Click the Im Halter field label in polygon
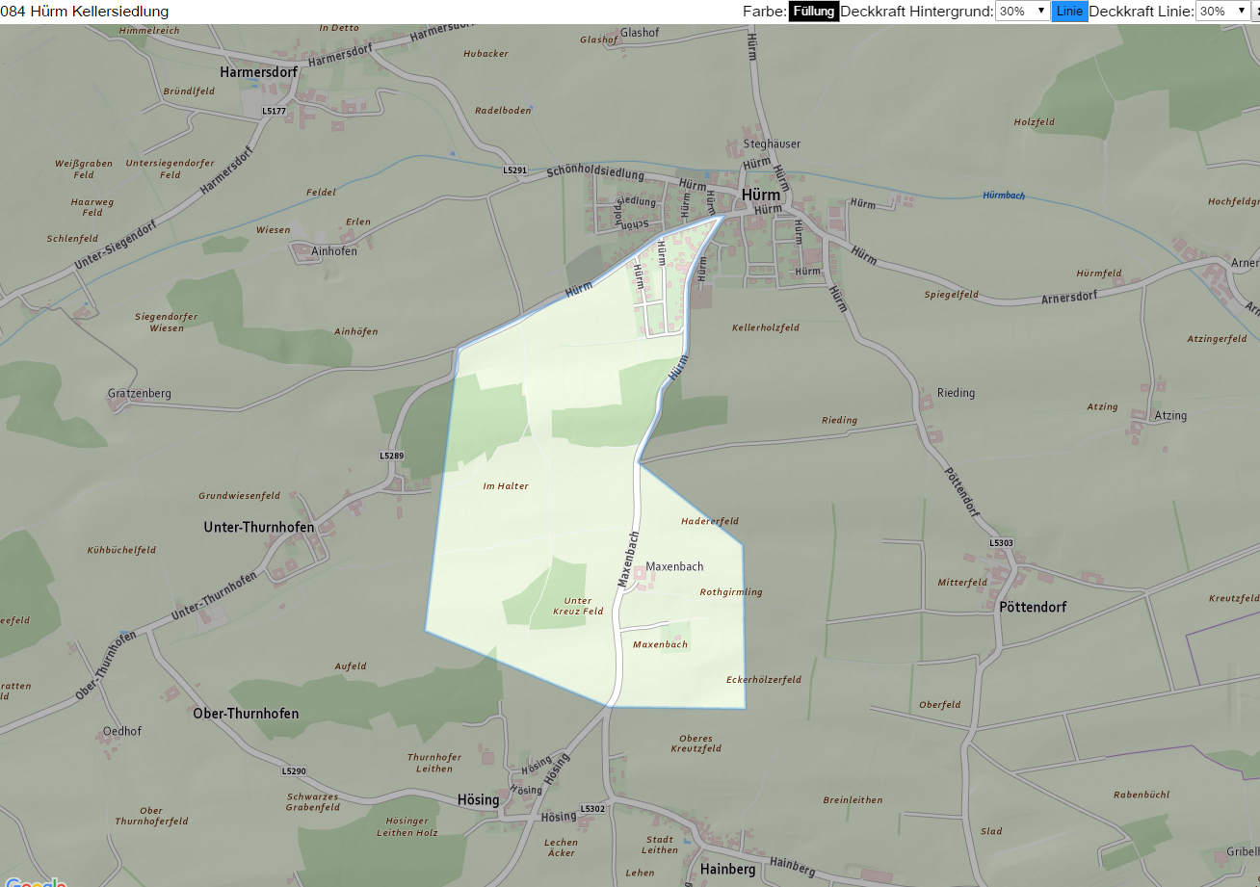This screenshot has width=1260, height=887. 506,486
